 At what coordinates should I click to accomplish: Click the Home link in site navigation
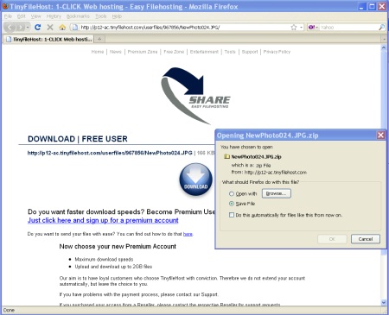click(x=98, y=52)
